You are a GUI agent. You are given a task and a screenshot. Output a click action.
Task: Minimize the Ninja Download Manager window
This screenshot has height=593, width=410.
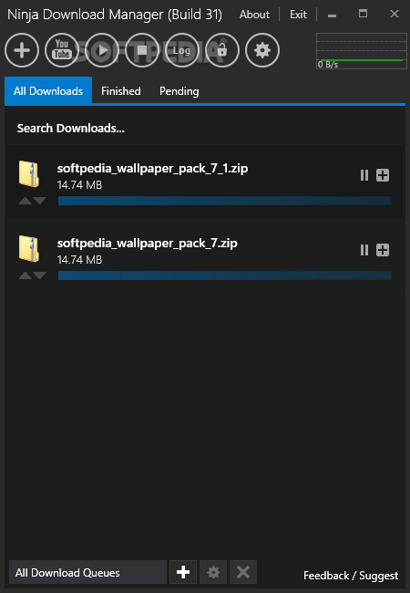point(332,15)
